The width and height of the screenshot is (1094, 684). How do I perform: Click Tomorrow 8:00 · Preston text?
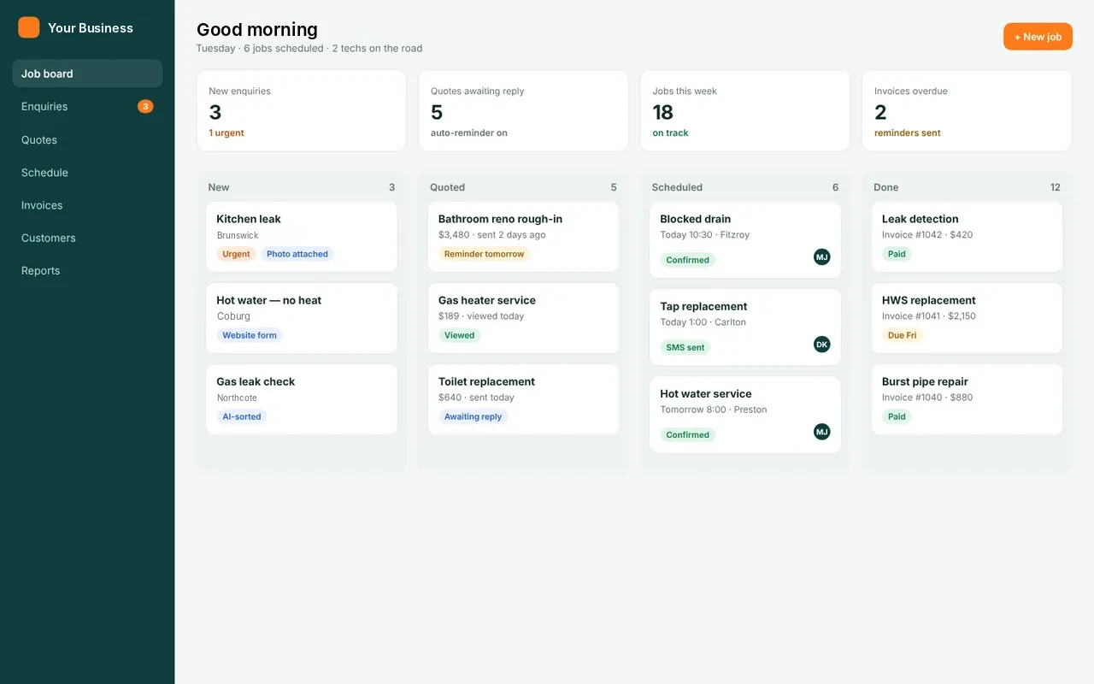point(714,410)
